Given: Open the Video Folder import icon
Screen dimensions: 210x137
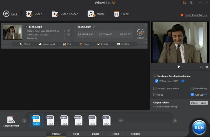Looking at the screenshot, I should coord(55,14).
